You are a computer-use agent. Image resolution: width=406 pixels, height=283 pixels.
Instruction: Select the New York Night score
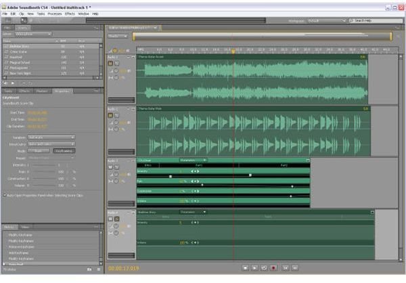(51, 73)
